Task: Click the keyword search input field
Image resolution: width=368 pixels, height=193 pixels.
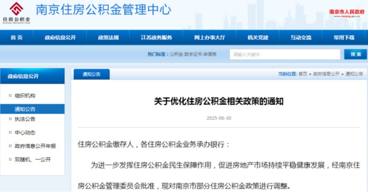Action: pos(285,54)
